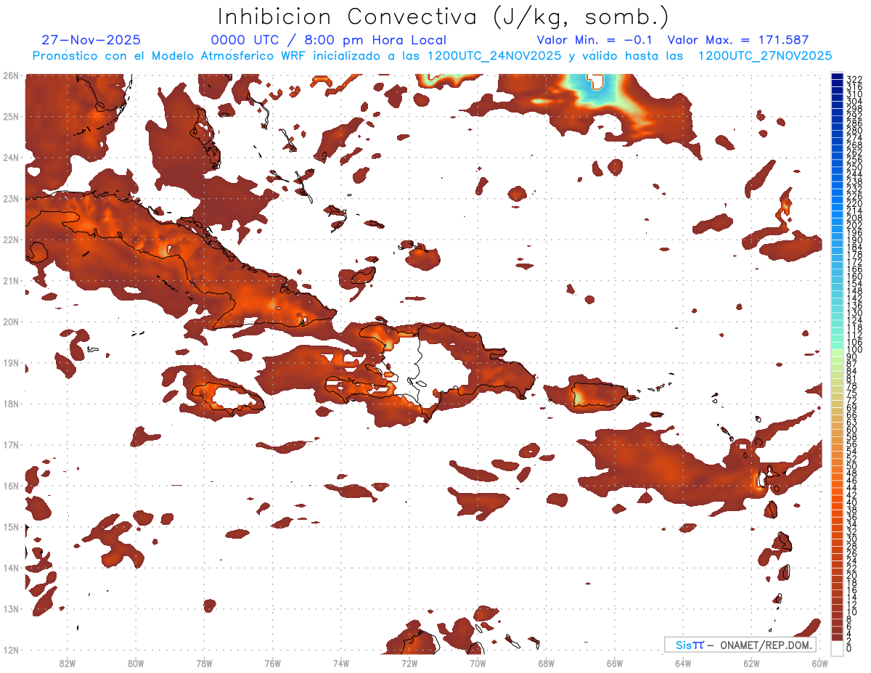
Task: Click the white colorbar swatch at 0
Action: (838, 648)
